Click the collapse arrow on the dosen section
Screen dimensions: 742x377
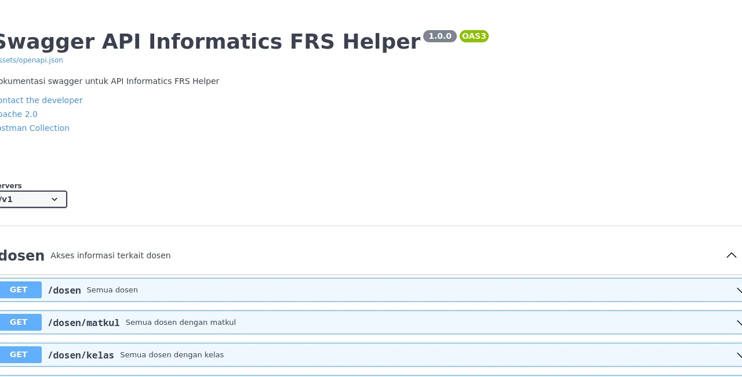point(731,255)
